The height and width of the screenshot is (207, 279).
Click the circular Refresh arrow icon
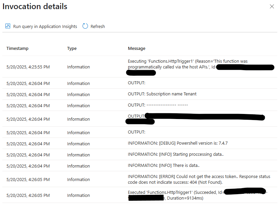coord(85,26)
